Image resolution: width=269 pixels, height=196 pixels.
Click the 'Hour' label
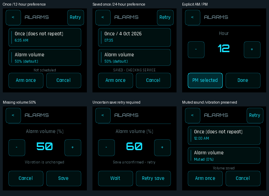224,34
